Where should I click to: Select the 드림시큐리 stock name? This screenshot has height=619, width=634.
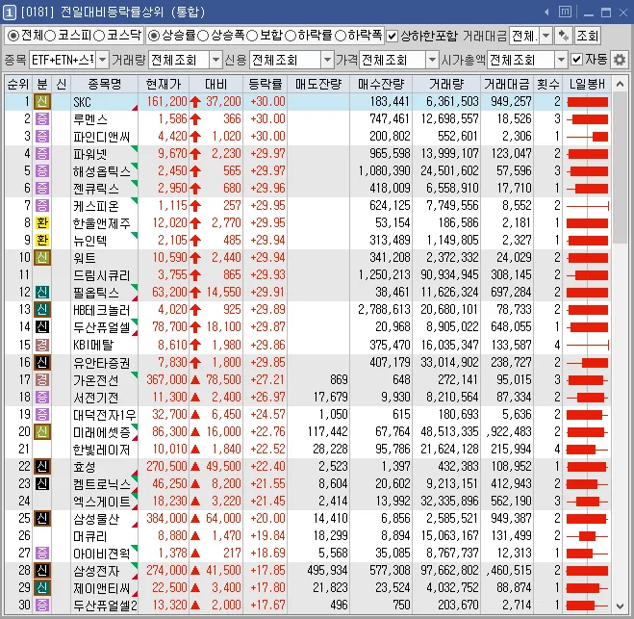[101, 275]
